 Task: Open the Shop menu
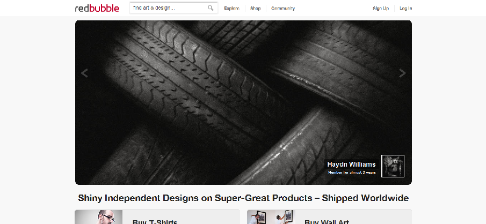point(255,9)
